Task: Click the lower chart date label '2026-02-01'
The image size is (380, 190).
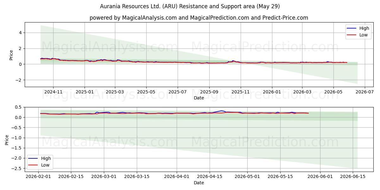Action: [38, 177]
